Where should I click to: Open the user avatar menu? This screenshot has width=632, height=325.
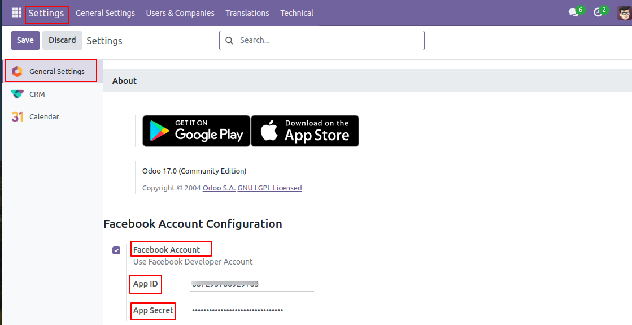click(x=624, y=13)
